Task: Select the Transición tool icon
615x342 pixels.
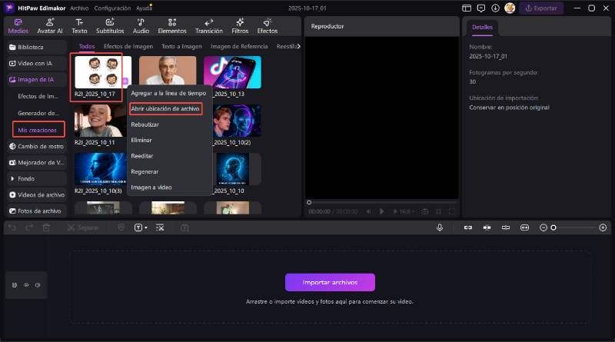Action: click(208, 25)
